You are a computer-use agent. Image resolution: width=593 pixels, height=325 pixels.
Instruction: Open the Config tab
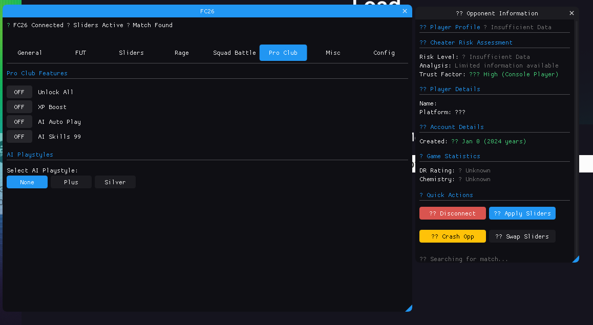(x=384, y=53)
